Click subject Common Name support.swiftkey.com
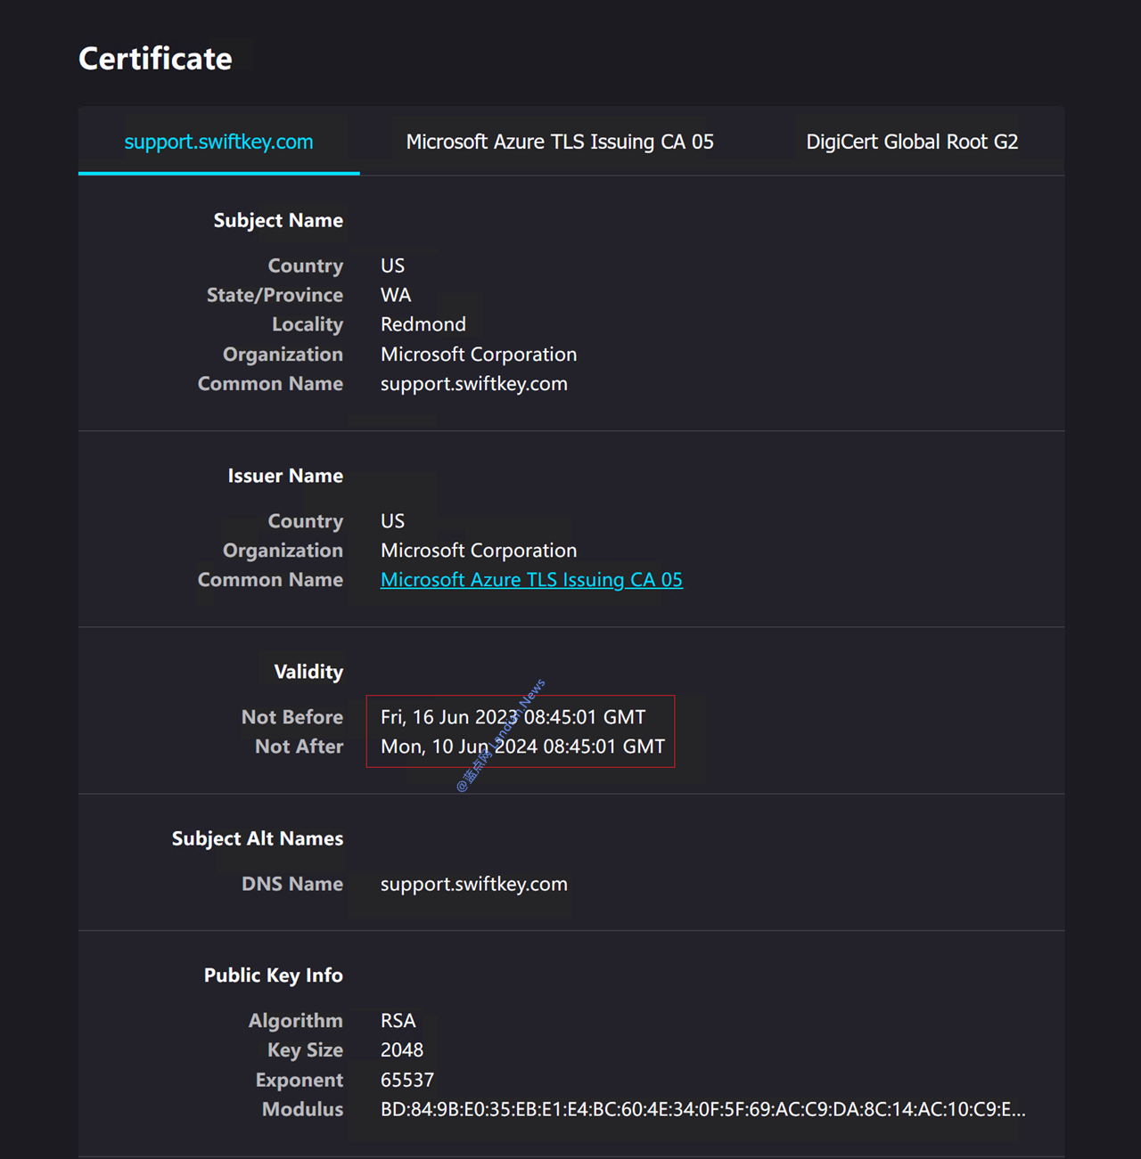1141x1159 pixels. [474, 384]
